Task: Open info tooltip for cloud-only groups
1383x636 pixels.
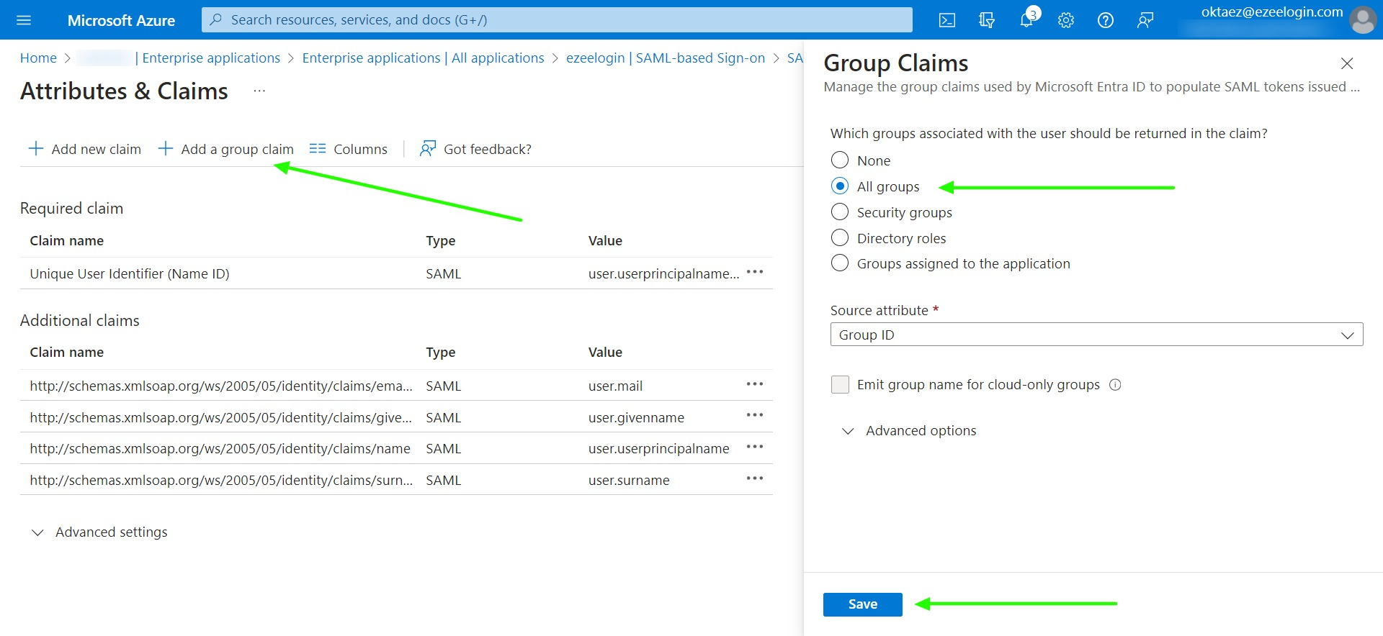Action: point(1115,385)
